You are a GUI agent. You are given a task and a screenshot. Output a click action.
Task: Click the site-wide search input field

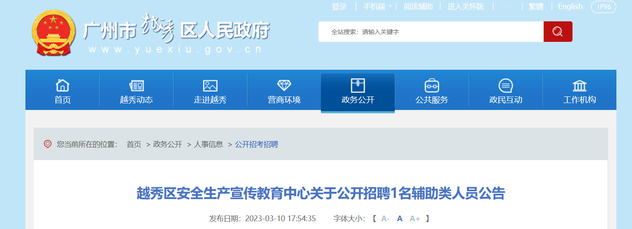[431, 32]
